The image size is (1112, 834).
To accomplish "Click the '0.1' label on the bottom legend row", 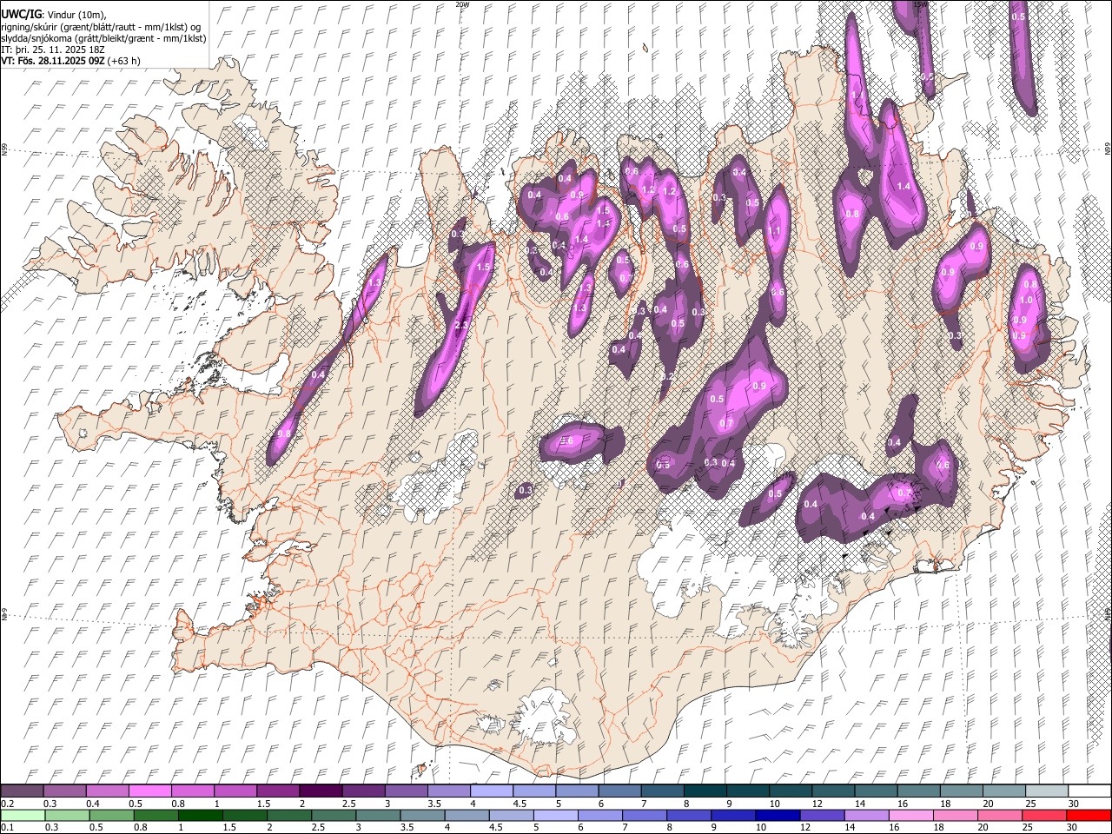I will (x=7, y=828).
